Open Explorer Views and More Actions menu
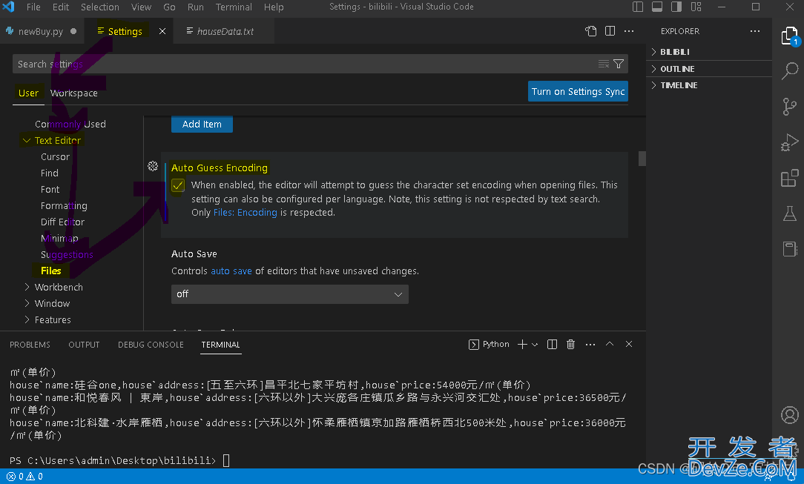 click(x=755, y=31)
